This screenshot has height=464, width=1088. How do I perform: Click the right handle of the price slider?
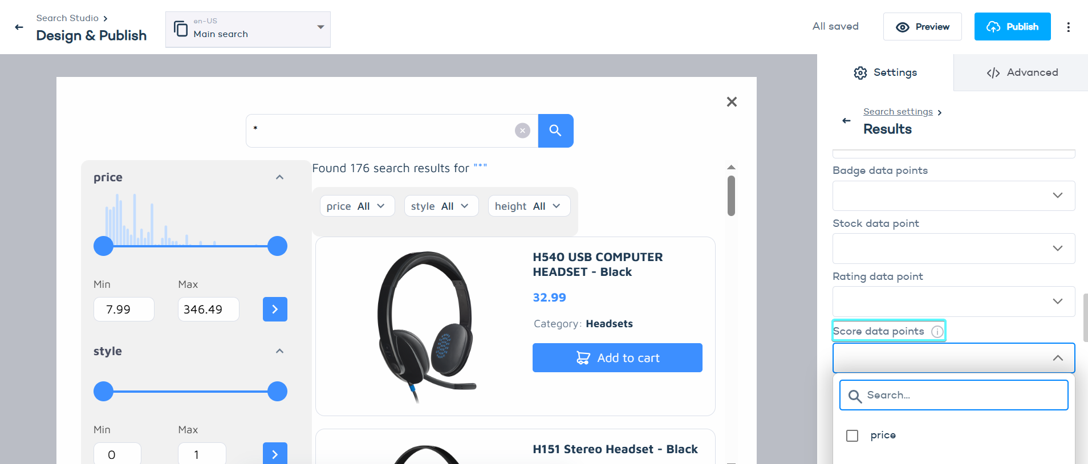coord(277,246)
